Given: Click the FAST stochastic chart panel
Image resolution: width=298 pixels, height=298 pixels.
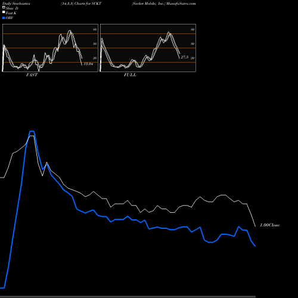Looking at the screenshot, I should (50, 48).
